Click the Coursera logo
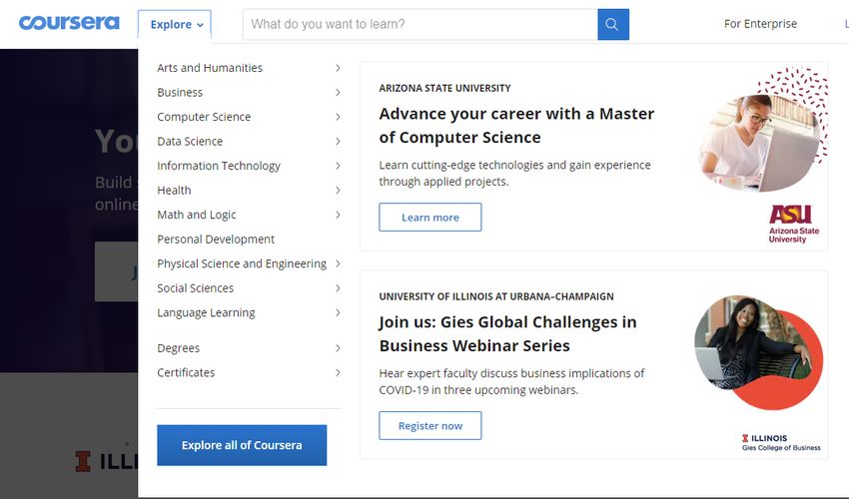The height and width of the screenshot is (499, 849). [69, 23]
